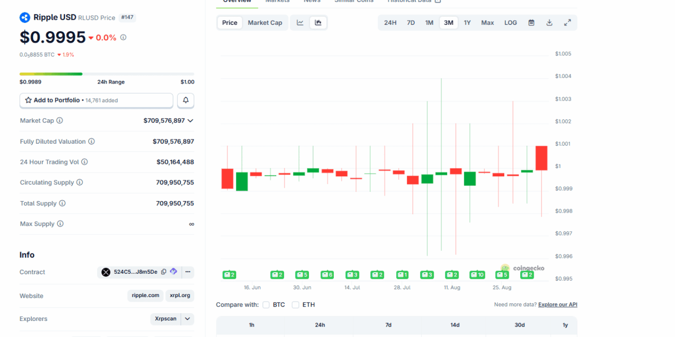Image resolution: width=675 pixels, height=337 pixels.
Task: Click the #147 rank badge
Action: pyautogui.click(x=127, y=18)
